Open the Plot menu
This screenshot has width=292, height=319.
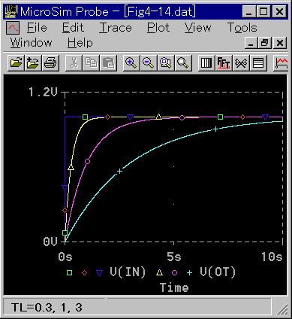[x=158, y=28]
